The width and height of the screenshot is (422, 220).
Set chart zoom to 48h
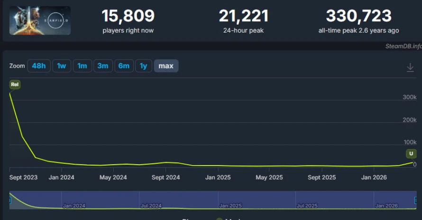(x=39, y=66)
